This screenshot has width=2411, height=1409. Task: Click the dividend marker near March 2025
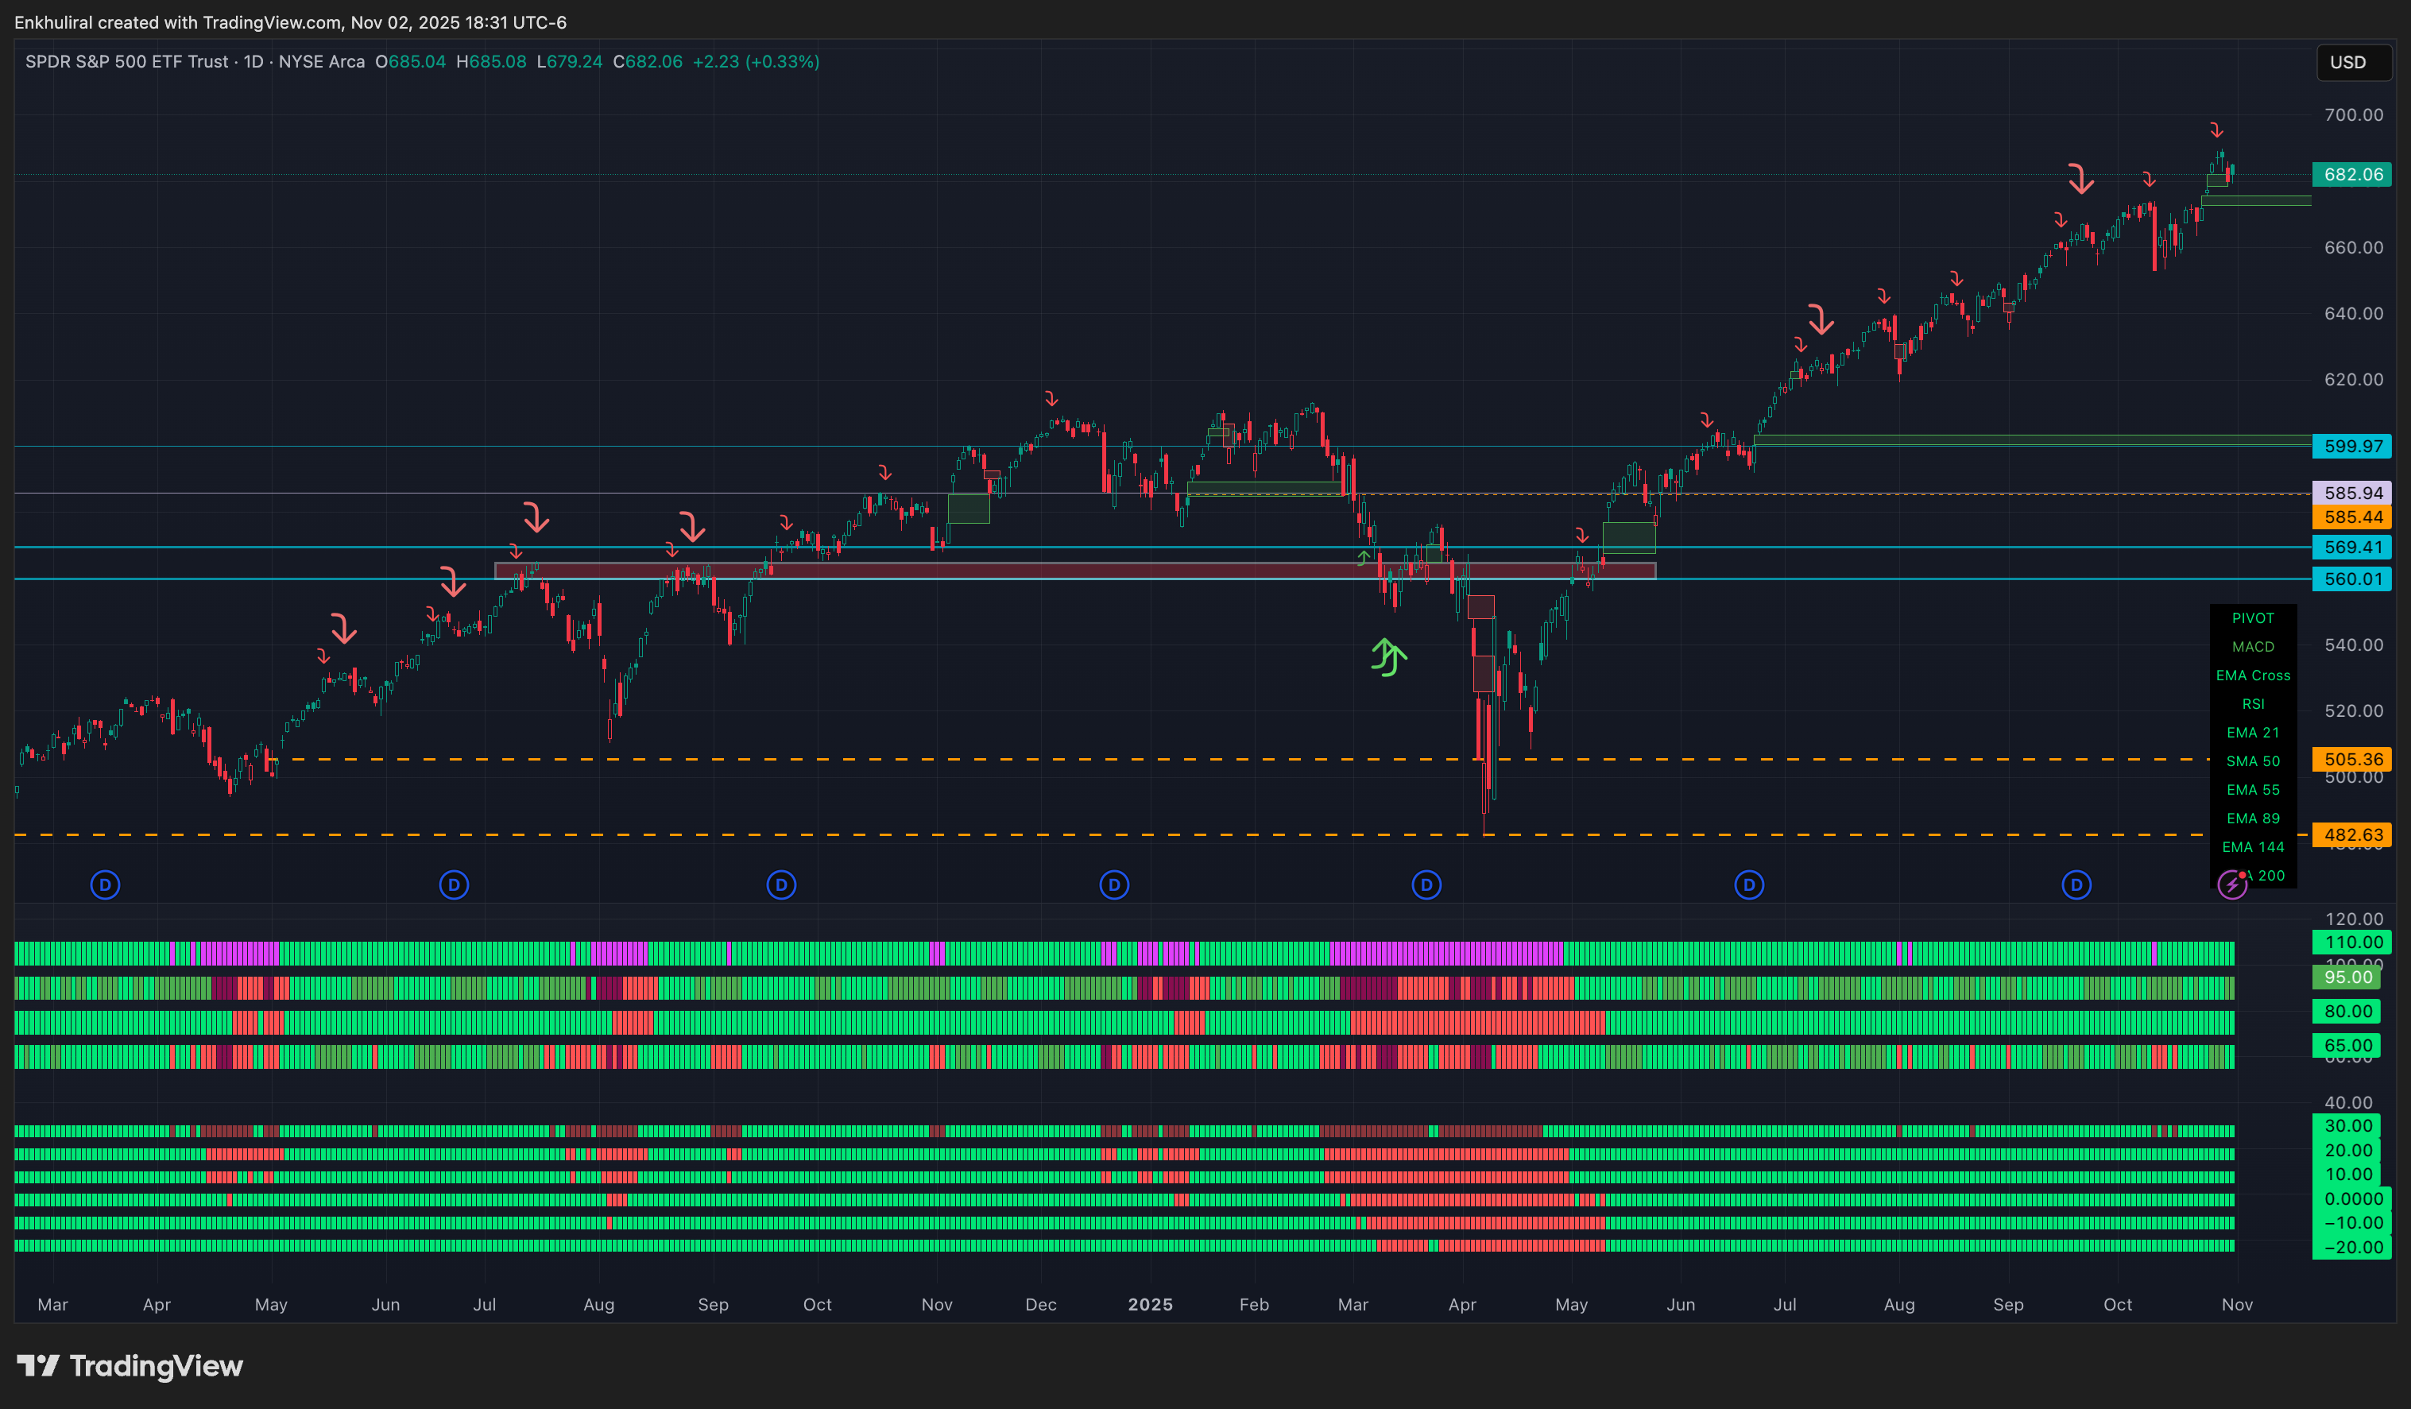click(1426, 884)
